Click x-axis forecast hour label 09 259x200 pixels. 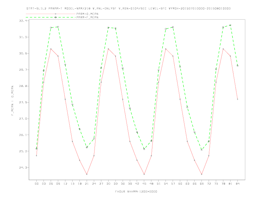pos(58,184)
